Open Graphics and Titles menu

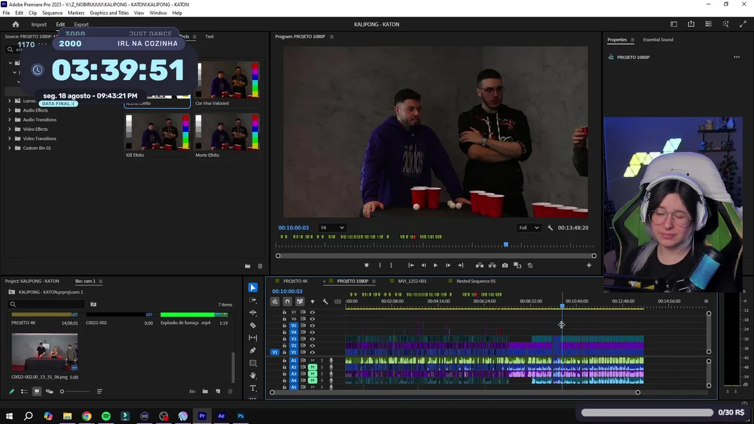(x=110, y=13)
